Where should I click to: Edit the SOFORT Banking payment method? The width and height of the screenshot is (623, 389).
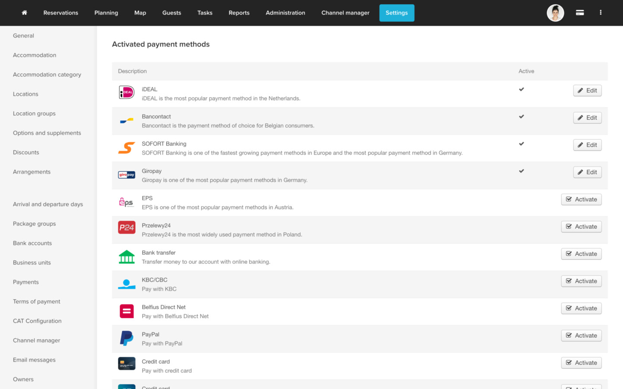[x=587, y=145]
